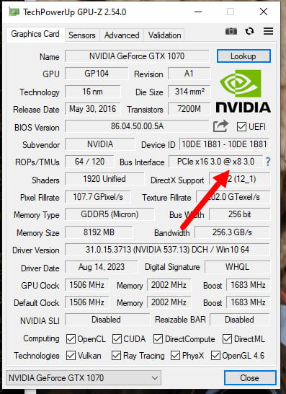Click the Subvendor field NVIDIA
286x394 pixels.
click(100, 144)
